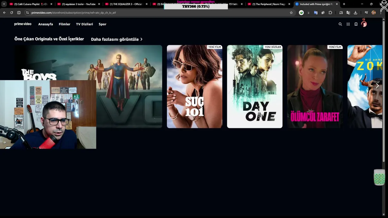
Task: Open the browser Downloads icon
Action: coord(356,13)
